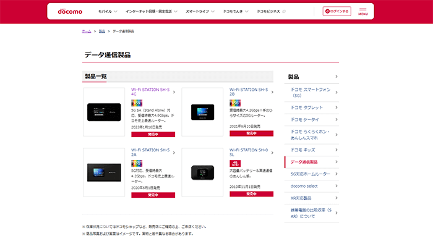Open the ドコモビジネス external link
The image size is (433, 241).
click(271, 11)
